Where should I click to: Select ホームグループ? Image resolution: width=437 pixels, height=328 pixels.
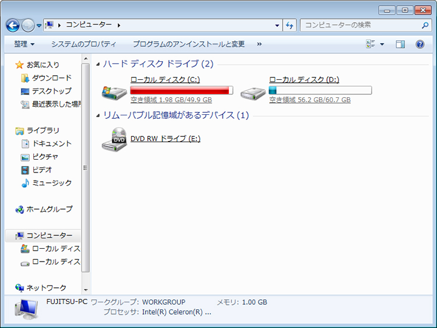(x=50, y=209)
